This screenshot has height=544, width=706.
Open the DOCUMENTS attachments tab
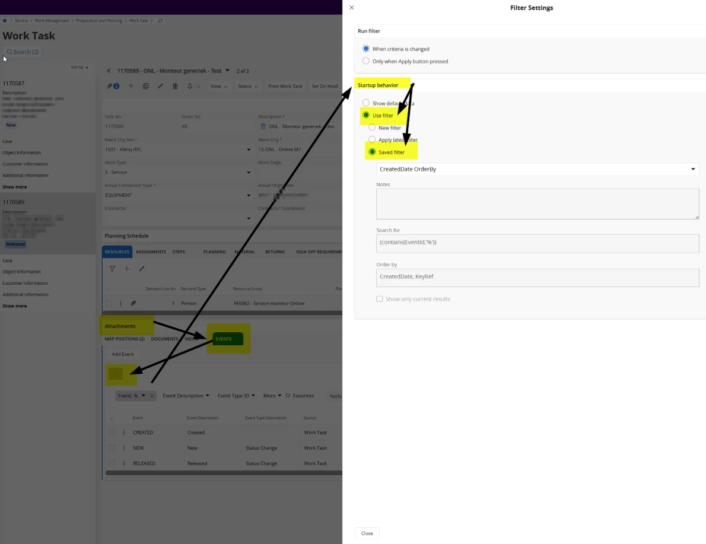164,339
